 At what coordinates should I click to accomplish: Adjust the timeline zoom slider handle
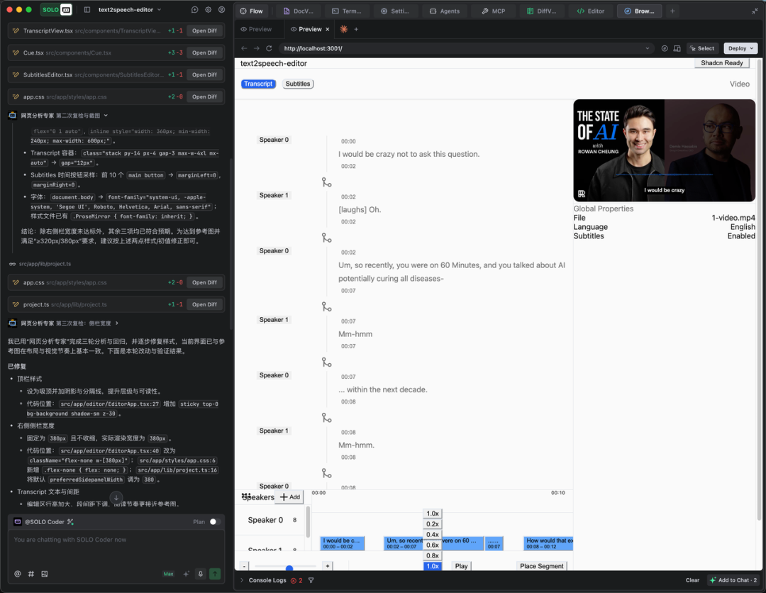[289, 568]
